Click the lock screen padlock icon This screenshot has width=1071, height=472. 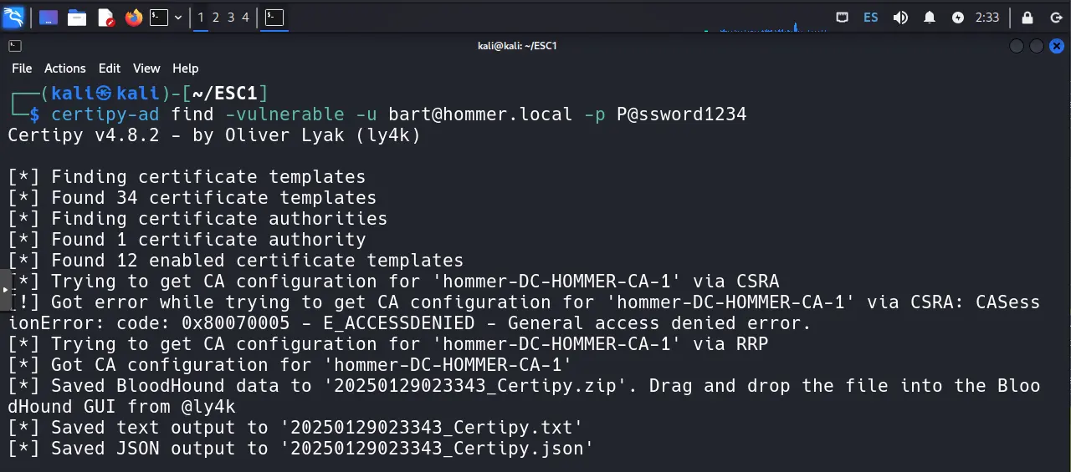[x=1027, y=18]
